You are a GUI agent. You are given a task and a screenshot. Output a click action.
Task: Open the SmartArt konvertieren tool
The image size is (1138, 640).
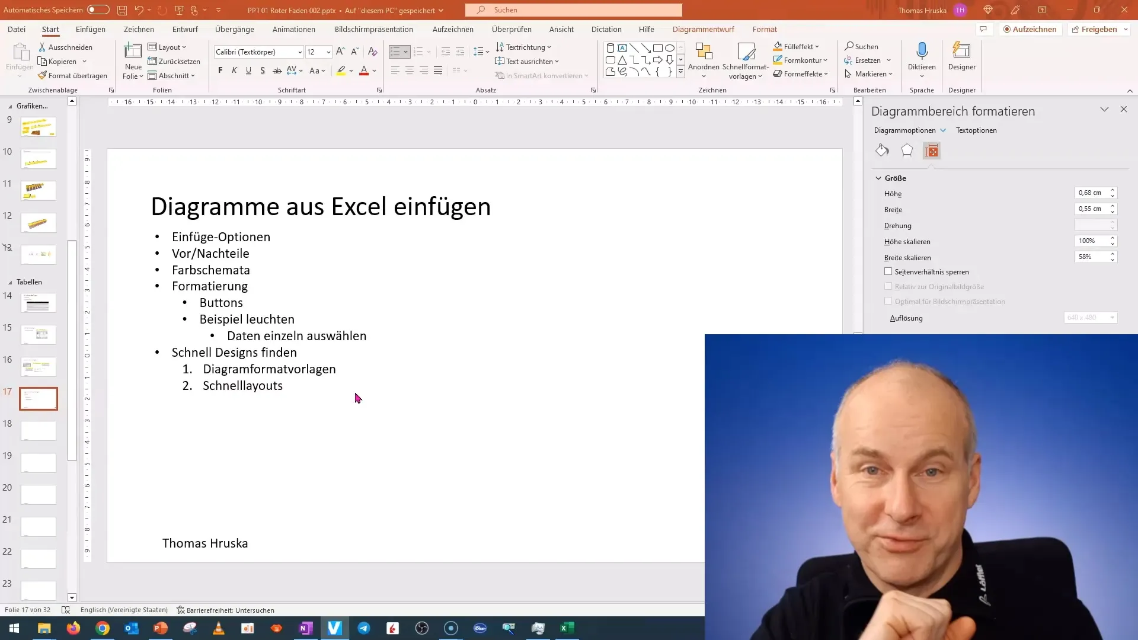pyautogui.click(x=545, y=75)
